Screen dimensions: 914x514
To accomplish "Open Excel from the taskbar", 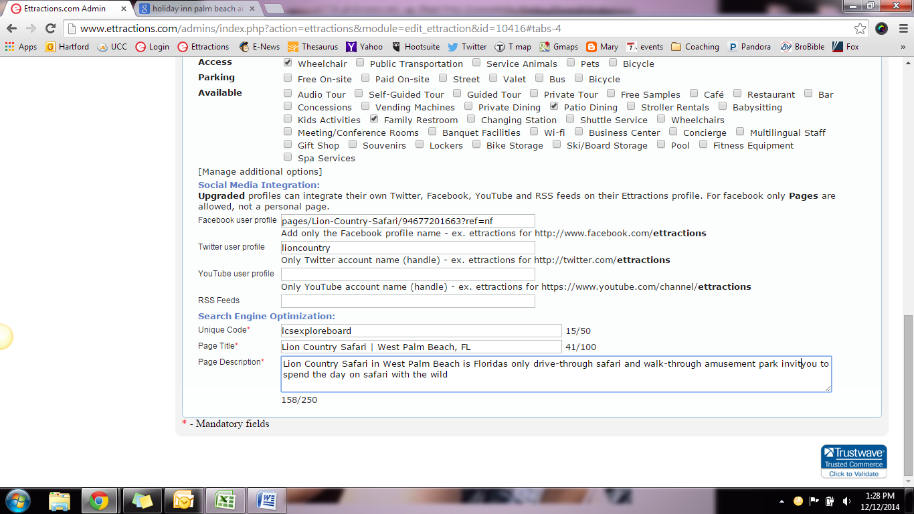I will 224,500.
